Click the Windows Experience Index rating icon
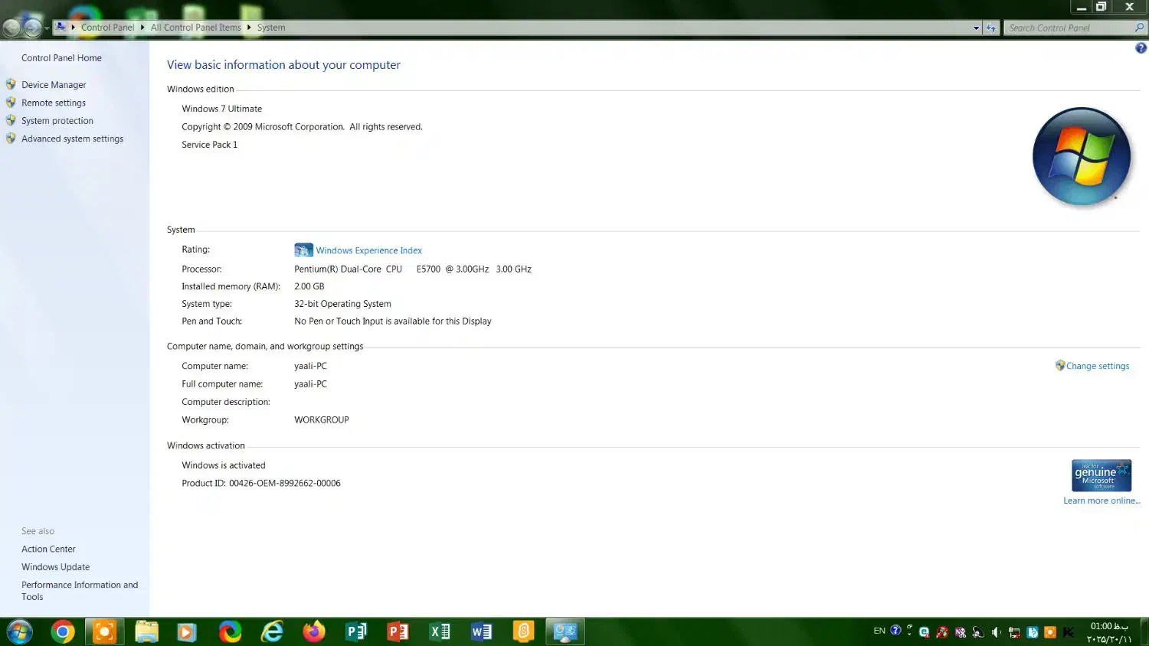1149x646 pixels. 303,250
